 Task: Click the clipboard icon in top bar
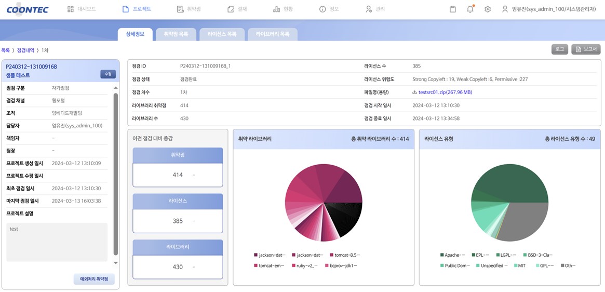[x=452, y=9]
